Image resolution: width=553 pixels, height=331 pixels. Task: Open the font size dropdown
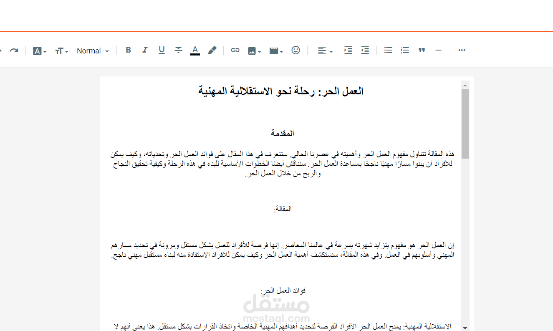[62, 51]
